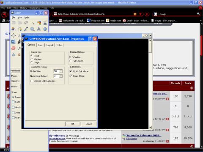Click the search magnifier in Google search box
The height and width of the screenshot is (152, 203).
[x=198, y=14]
